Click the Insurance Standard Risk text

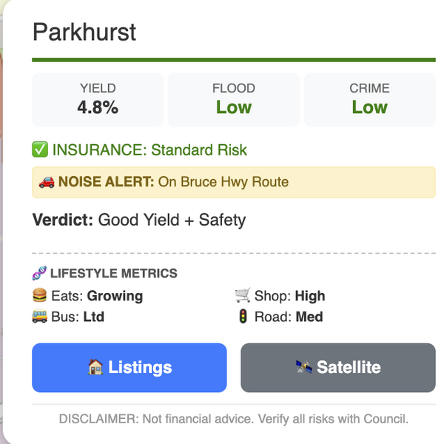click(x=149, y=150)
